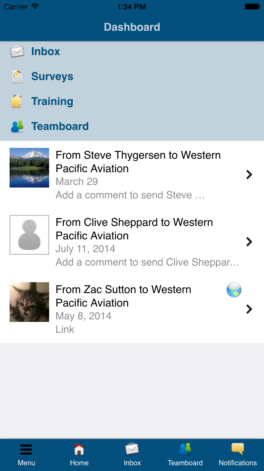The width and height of the screenshot is (264, 471).
Task: Expand the Clive Sheppard post chevron
Action: pyautogui.click(x=249, y=242)
